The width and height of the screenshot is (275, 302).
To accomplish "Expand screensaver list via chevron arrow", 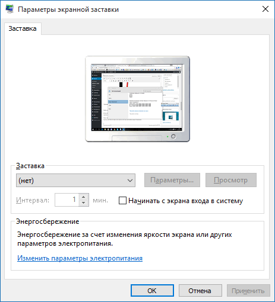I will [130, 181].
